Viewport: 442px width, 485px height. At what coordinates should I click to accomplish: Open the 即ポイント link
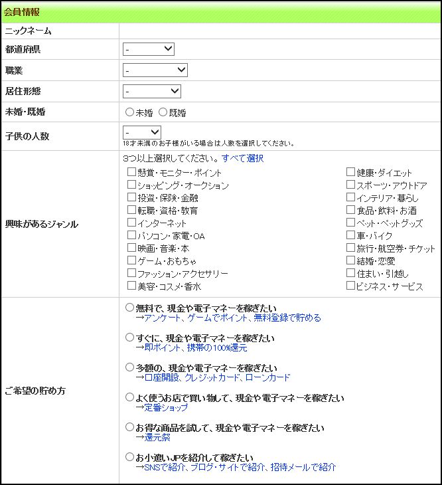tap(162, 347)
